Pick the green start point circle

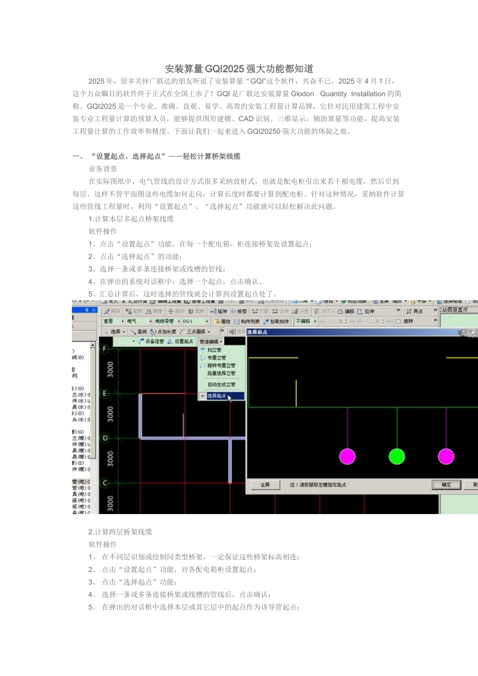point(397,456)
